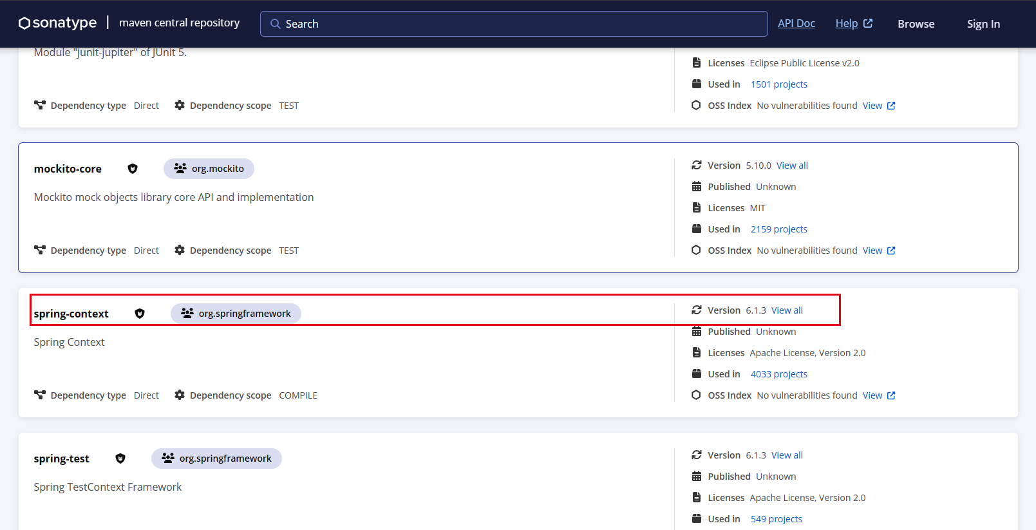Click the Dependency scope gear in spring-context card
The image size is (1036, 530).
(x=180, y=395)
